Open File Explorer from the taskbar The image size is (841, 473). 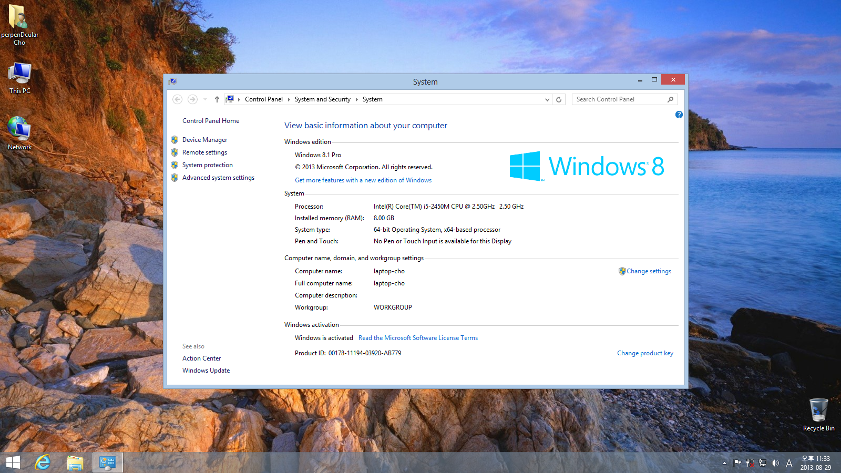pyautogui.click(x=75, y=462)
